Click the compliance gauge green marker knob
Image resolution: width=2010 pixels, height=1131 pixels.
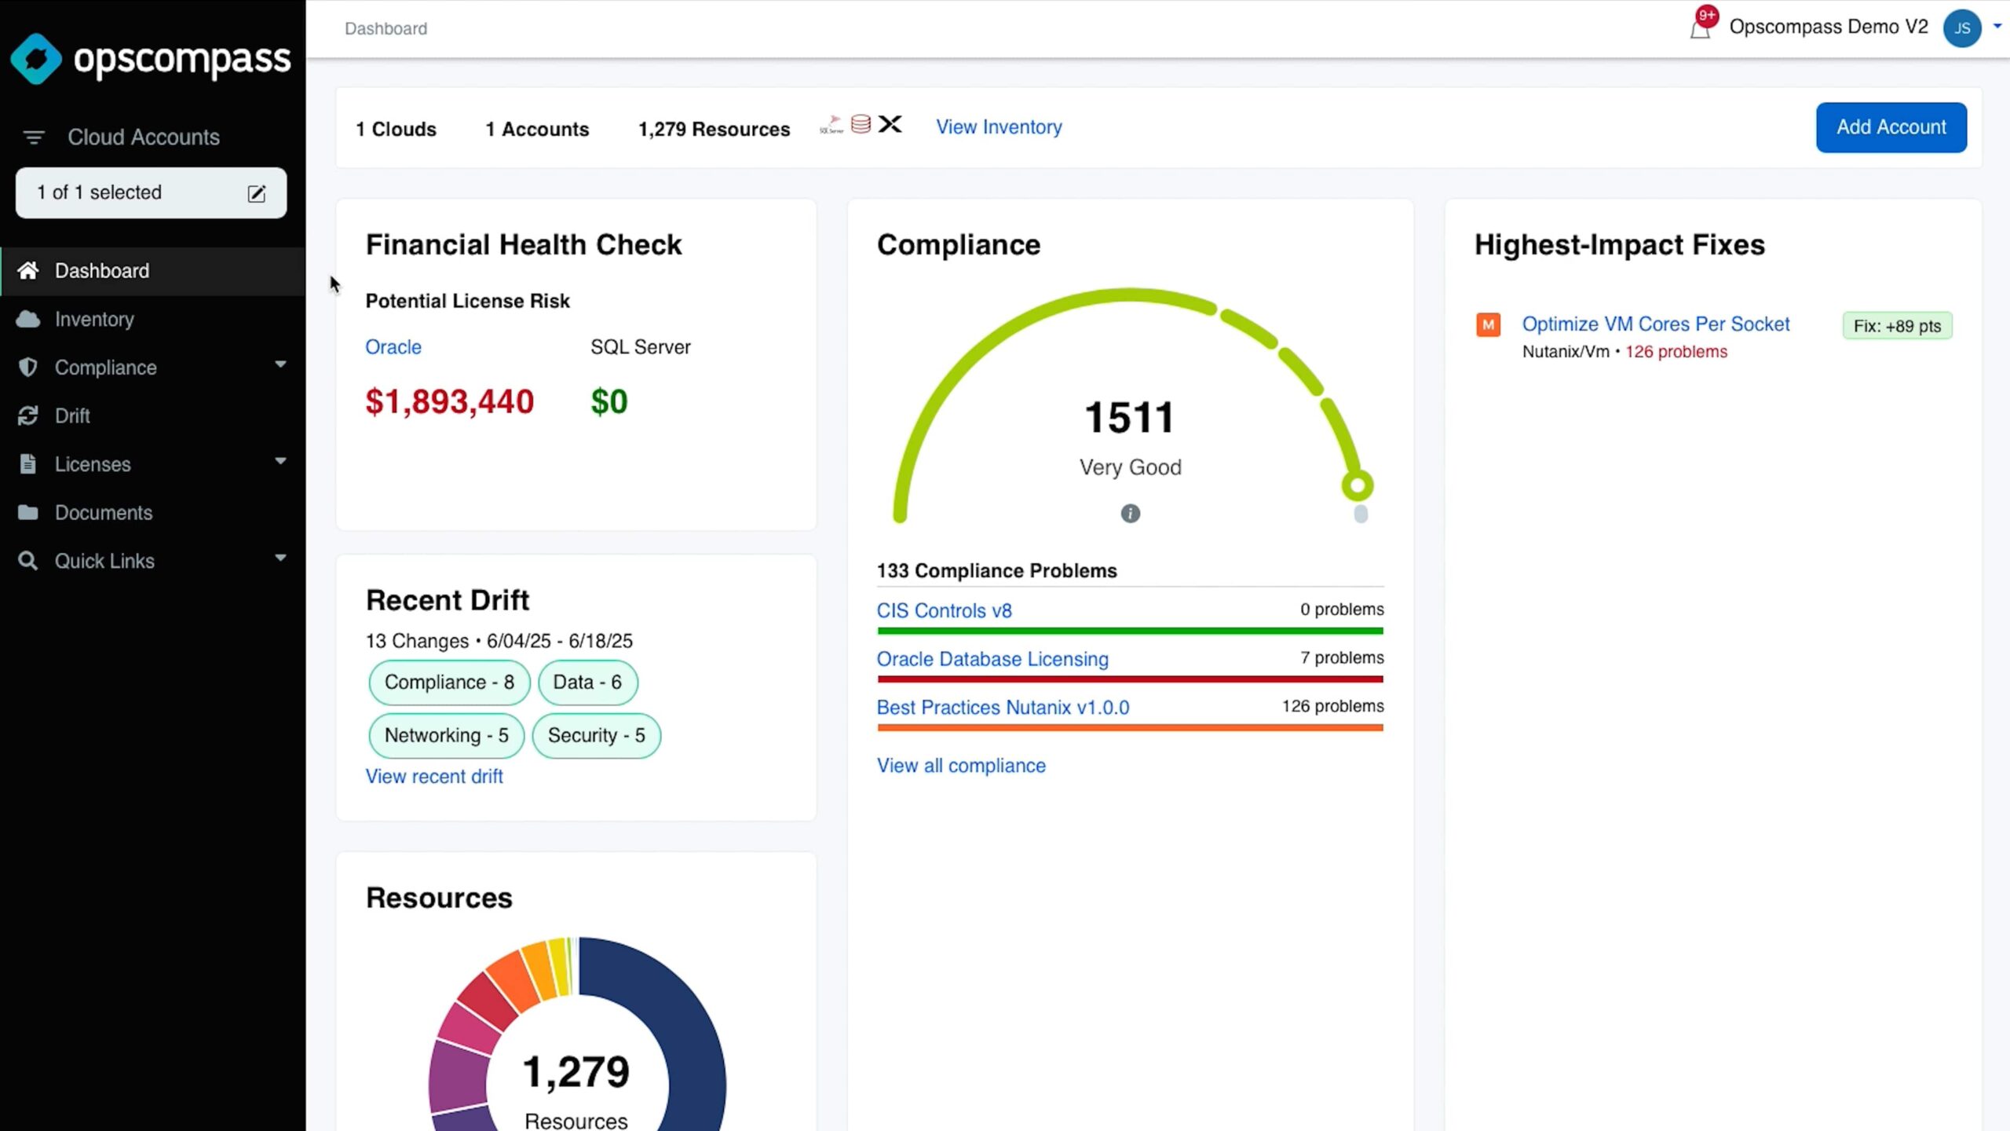tap(1357, 485)
